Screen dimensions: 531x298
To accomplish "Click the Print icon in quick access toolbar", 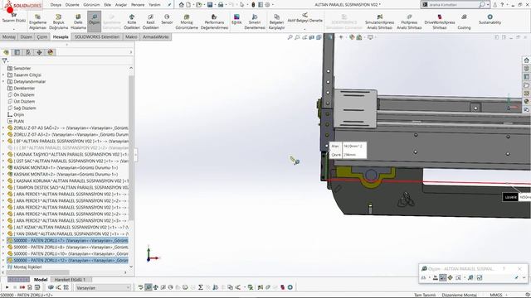I will [221, 5].
